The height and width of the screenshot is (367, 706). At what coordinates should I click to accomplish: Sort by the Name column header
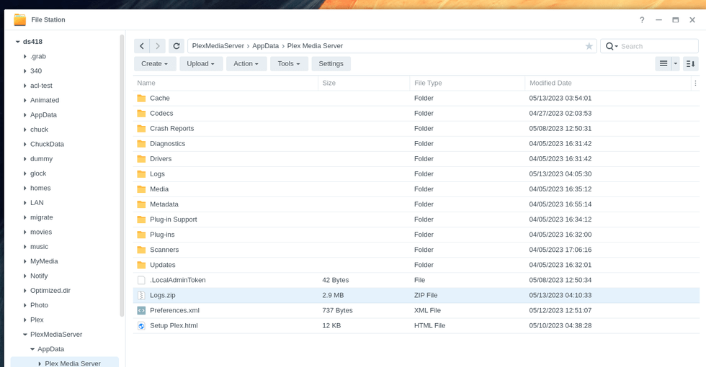click(x=225, y=83)
